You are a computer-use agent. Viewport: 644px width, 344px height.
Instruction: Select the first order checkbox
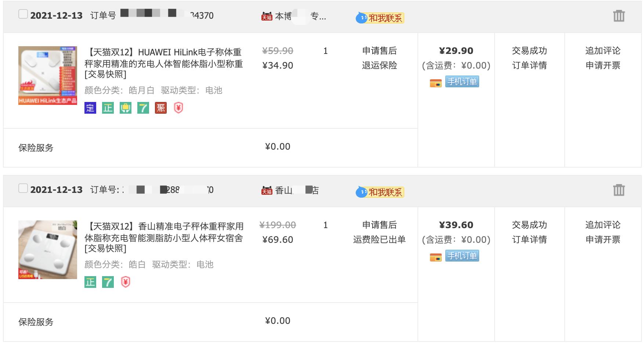pyautogui.click(x=23, y=14)
